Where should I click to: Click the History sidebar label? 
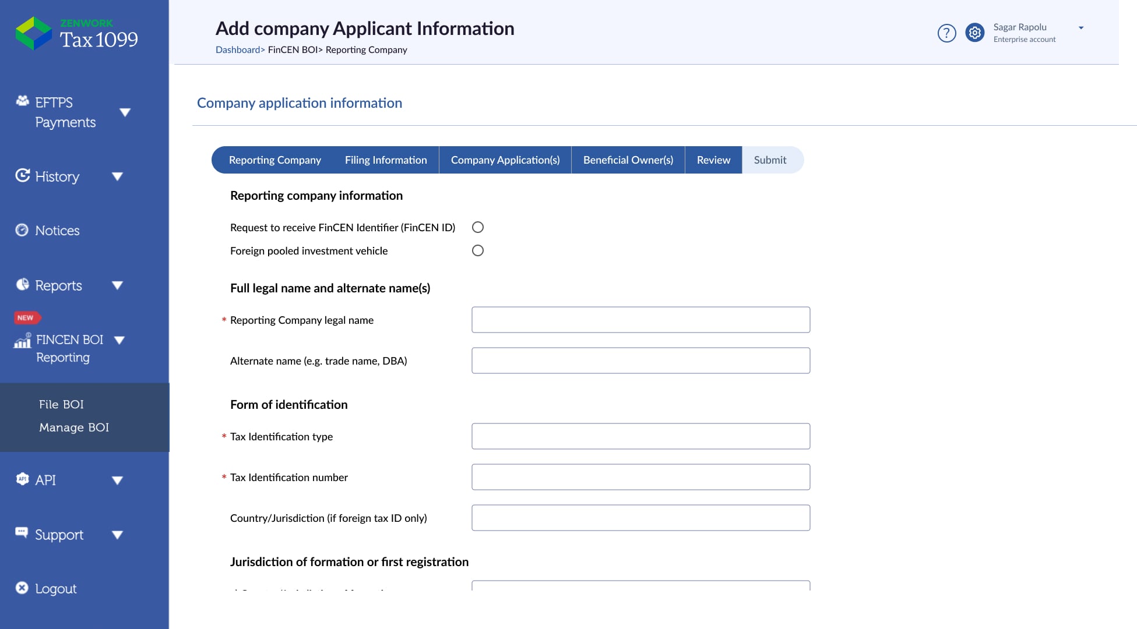pyautogui.click(x=57, y=176)
